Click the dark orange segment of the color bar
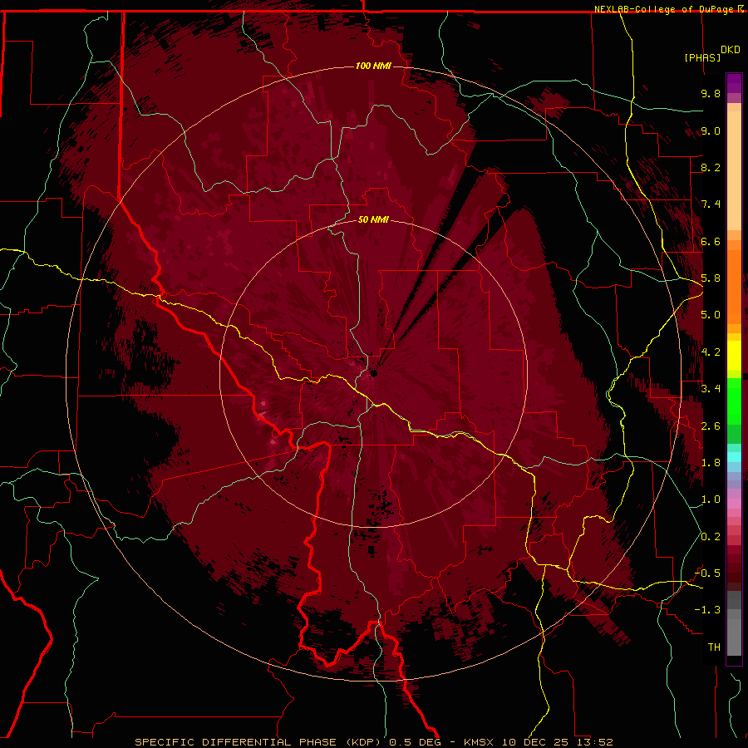The height and width of the screenshot is (748, 748). [734, 288]
